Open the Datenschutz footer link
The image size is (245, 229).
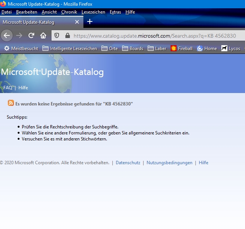click(x=128, y=163)
